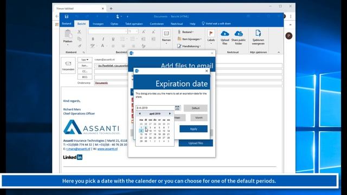Image resolution: width=347 pixels, height=195 pixels.
Task: Open the Klembord dialog launcher
Action: 83,53
